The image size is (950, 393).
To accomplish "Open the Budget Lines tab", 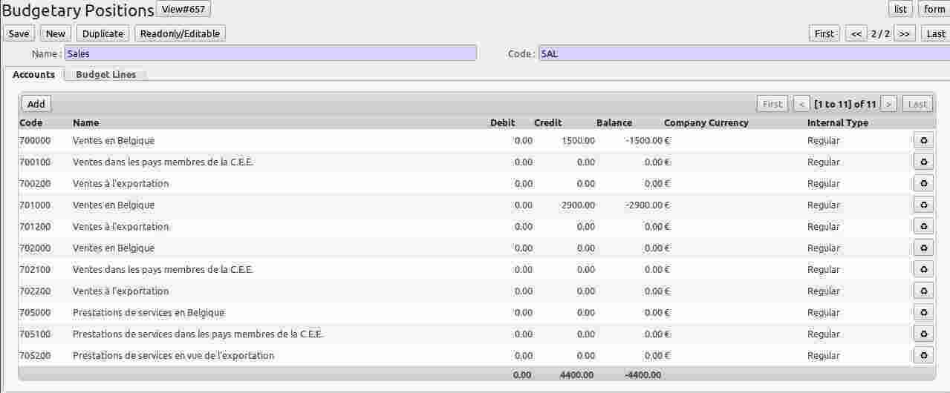I will (x=105, y=75).
